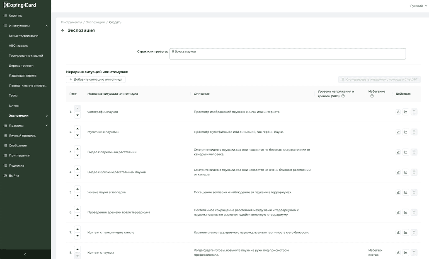Edit the Живые пауки в зоопарке row

click(398, 192)
